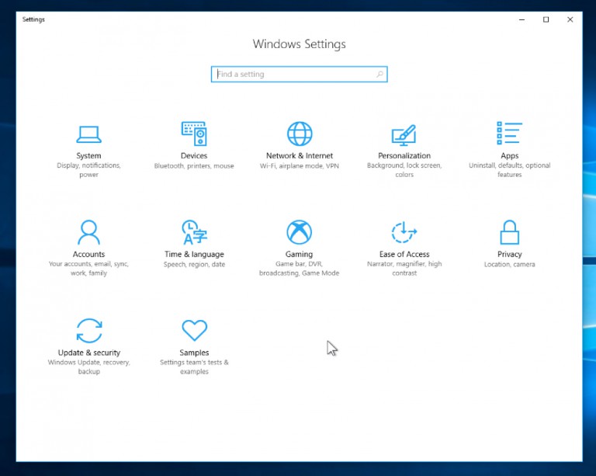Open Accounts person icon
Screen dimensions: 596x476
(x=88, y=232)
